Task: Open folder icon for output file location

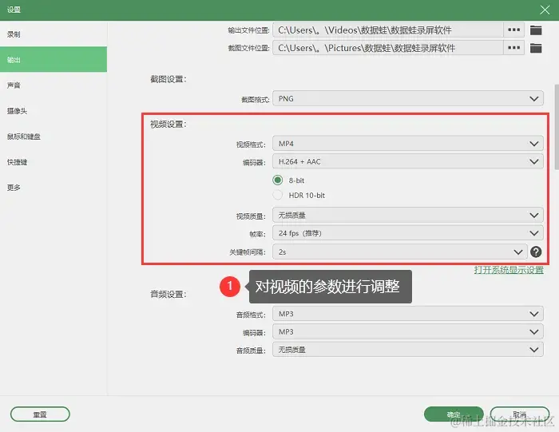Action: (536, 30)
